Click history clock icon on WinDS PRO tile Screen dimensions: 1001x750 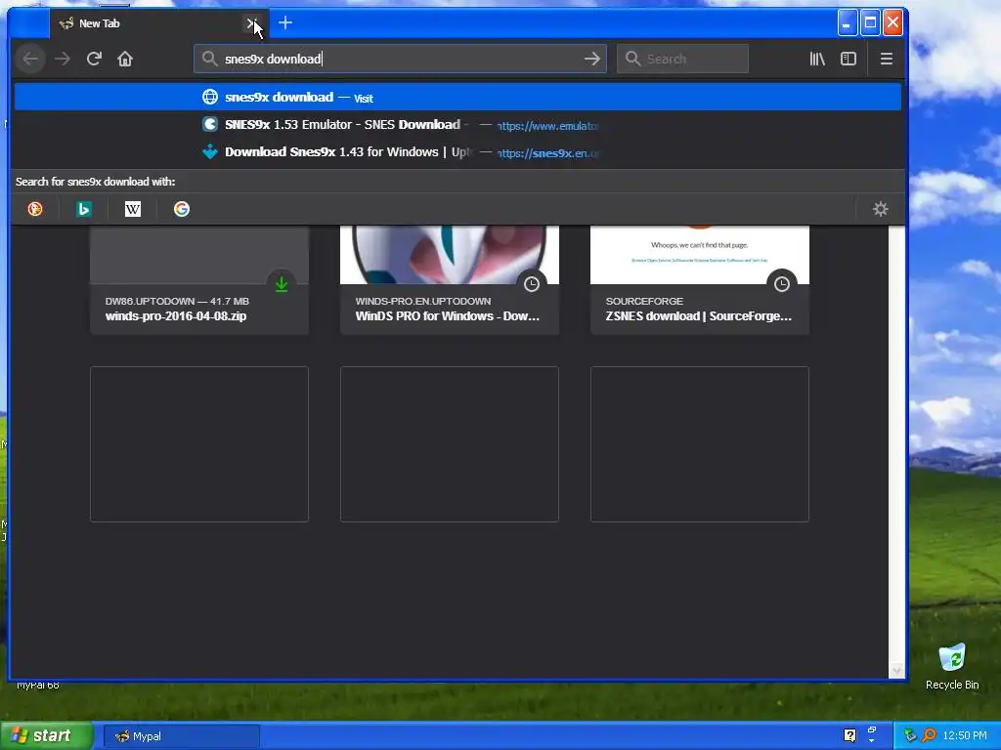click(x=532, y=284)
